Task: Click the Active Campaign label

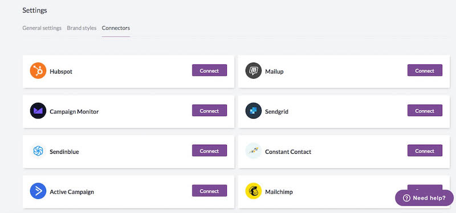Action: pyautogui.click(x=72, y=192)
